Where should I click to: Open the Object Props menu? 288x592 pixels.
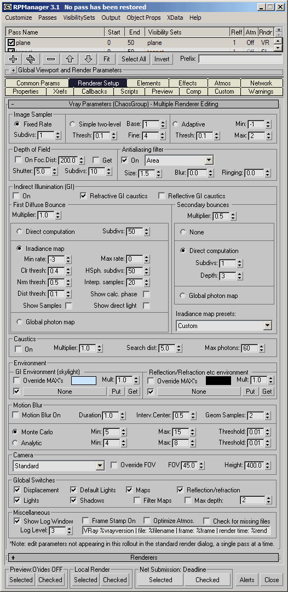[x=143, y=18]
